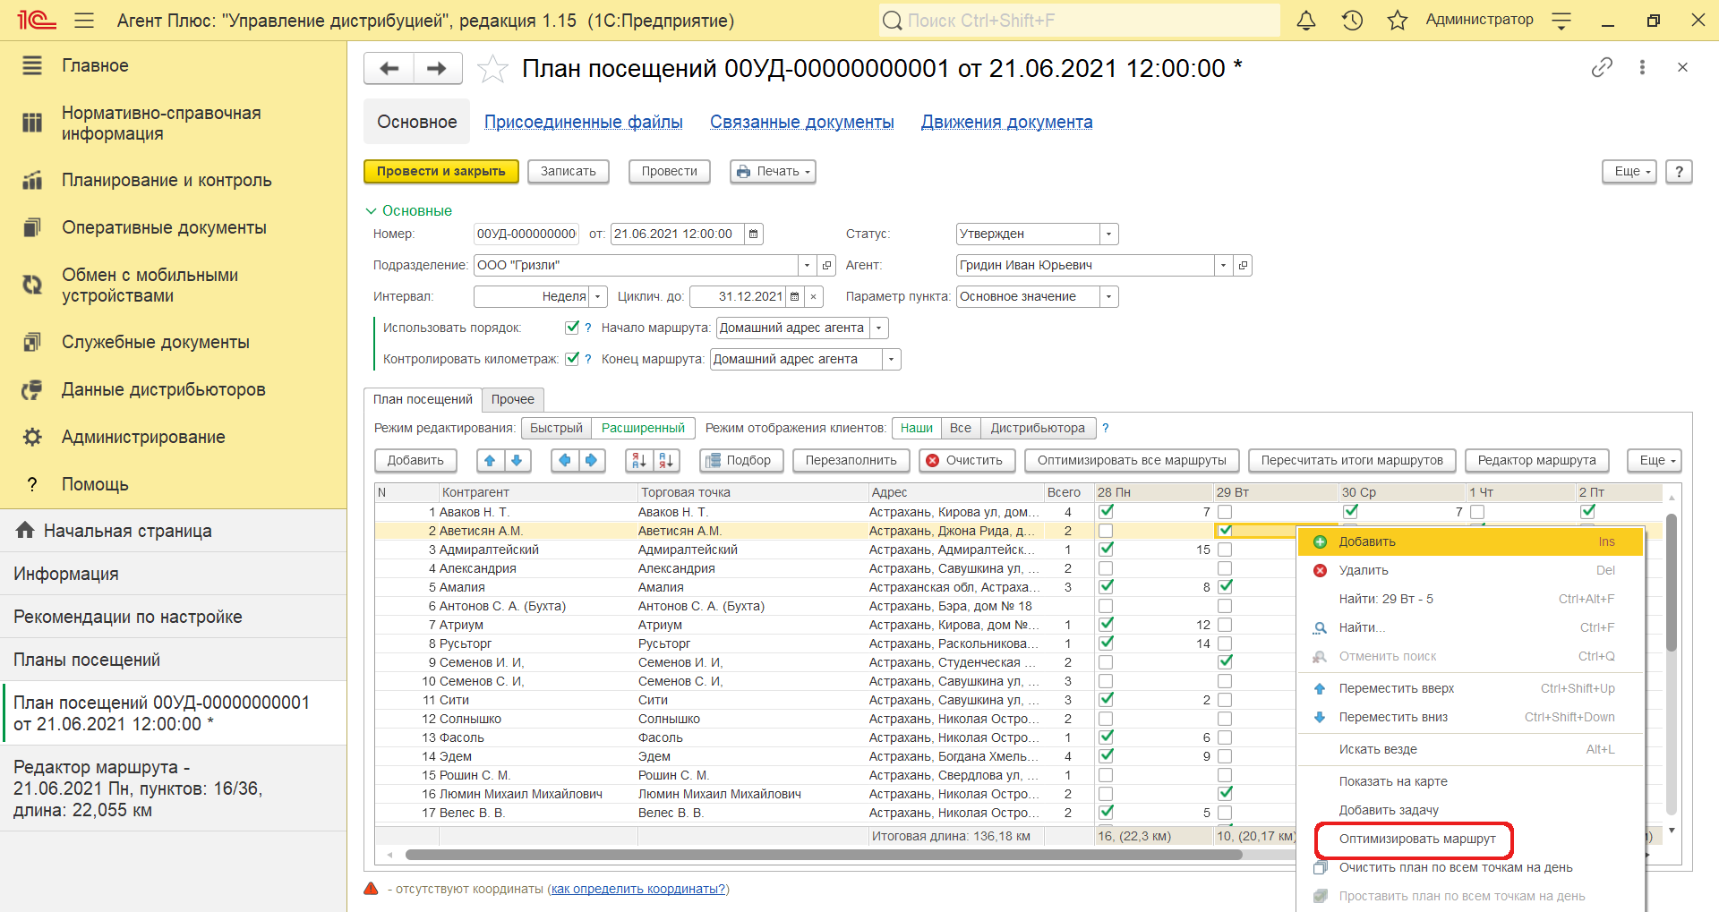The image size is (1719, 912).
Task: Toggle Использовать порядок checkbox
Action: [x=572, y=328]
